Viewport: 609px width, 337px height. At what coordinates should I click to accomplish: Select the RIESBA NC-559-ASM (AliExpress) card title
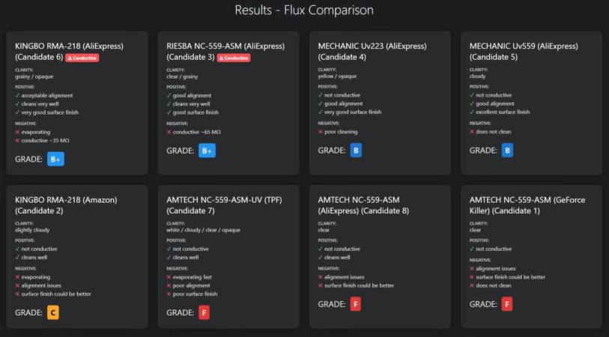[x=225, y=46]
